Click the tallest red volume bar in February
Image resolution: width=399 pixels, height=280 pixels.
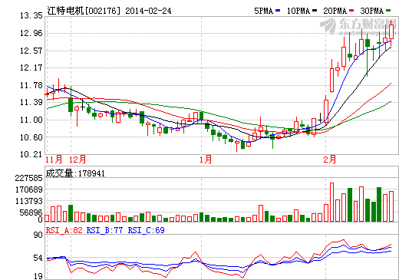click(331, 202)
